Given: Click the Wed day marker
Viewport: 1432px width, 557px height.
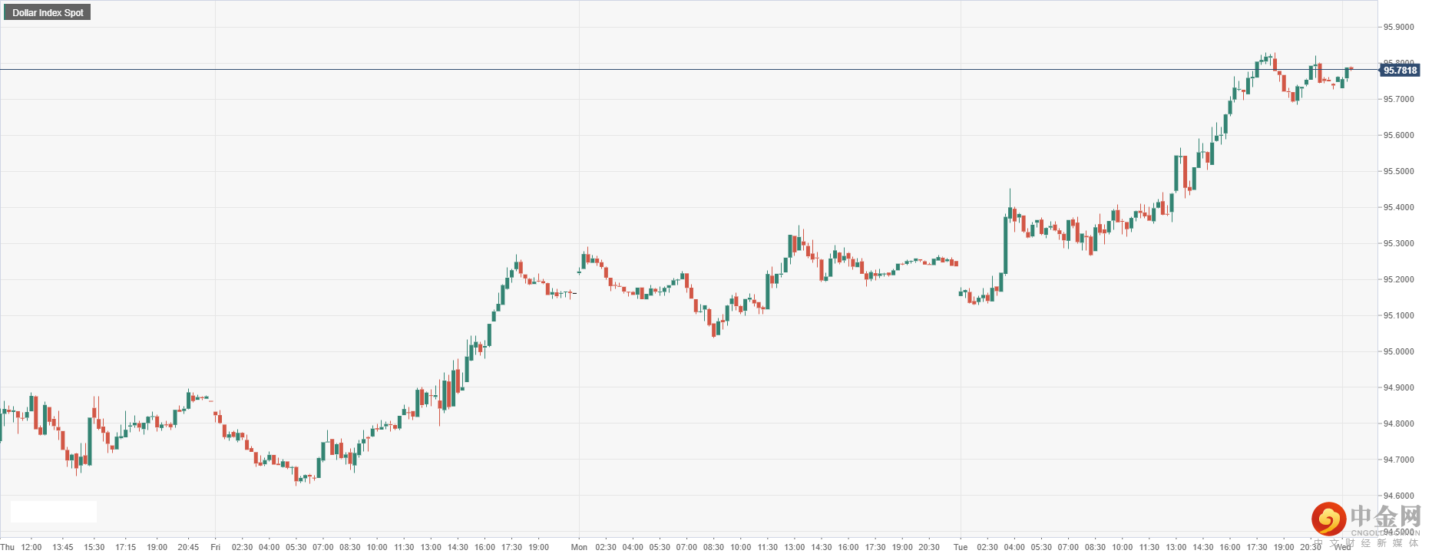Looking at the screenshot, I should tap(1342, 547).
